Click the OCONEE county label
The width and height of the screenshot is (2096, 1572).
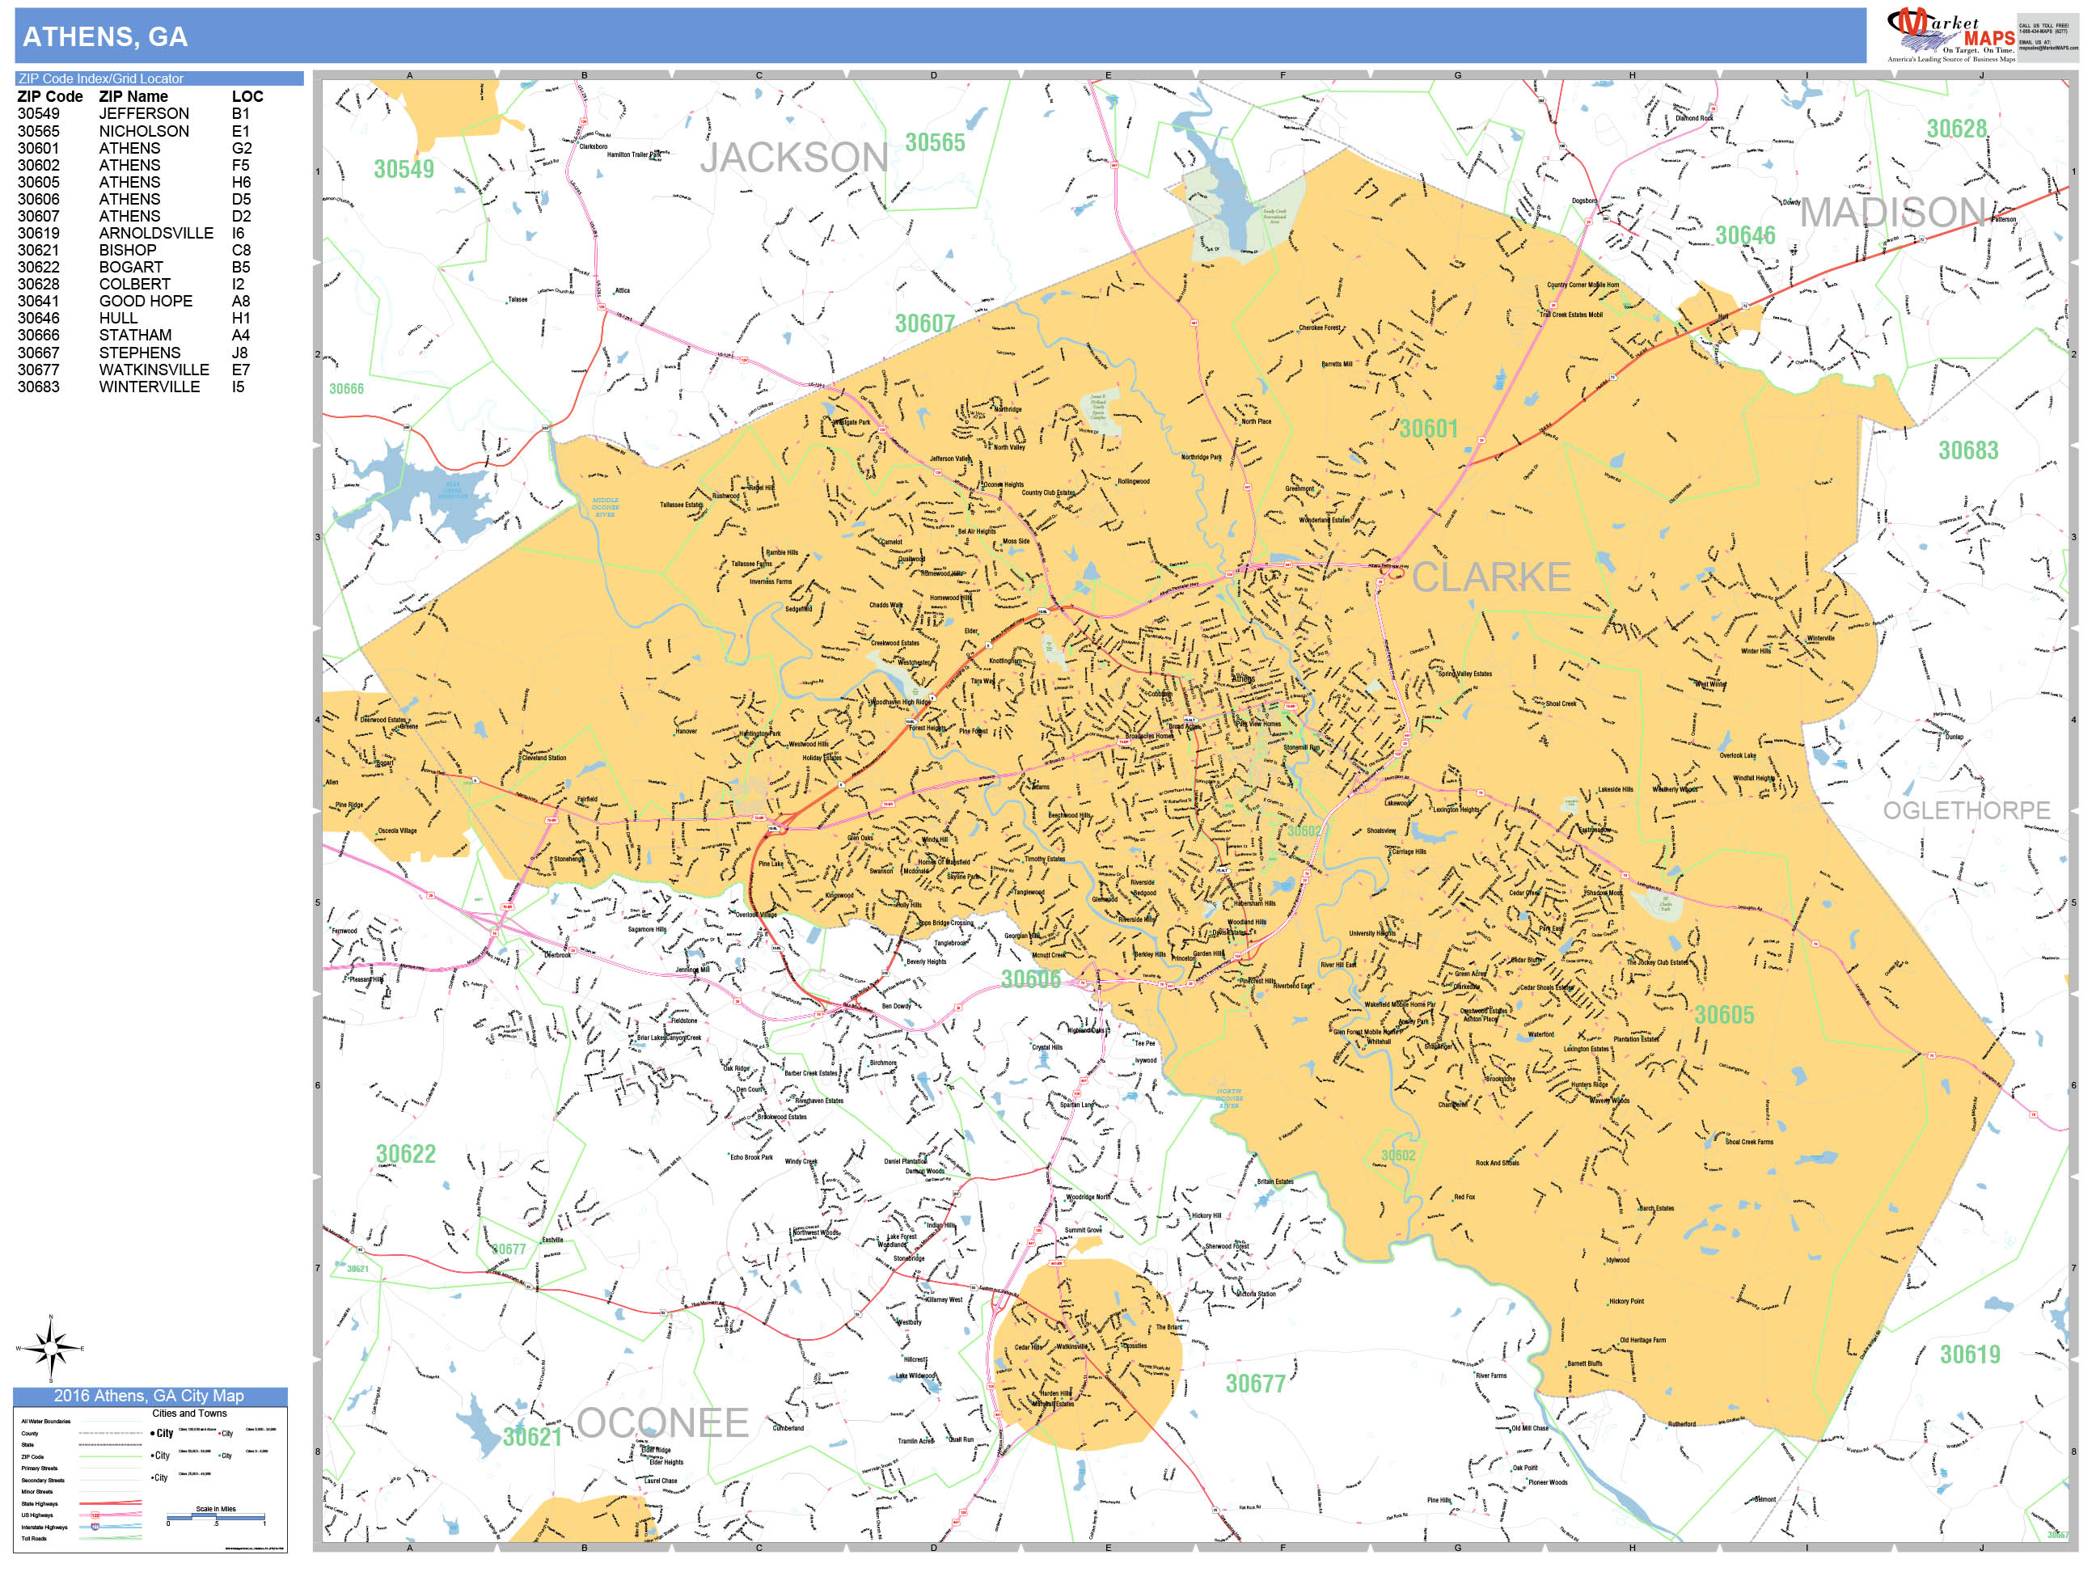point(663,1423)
